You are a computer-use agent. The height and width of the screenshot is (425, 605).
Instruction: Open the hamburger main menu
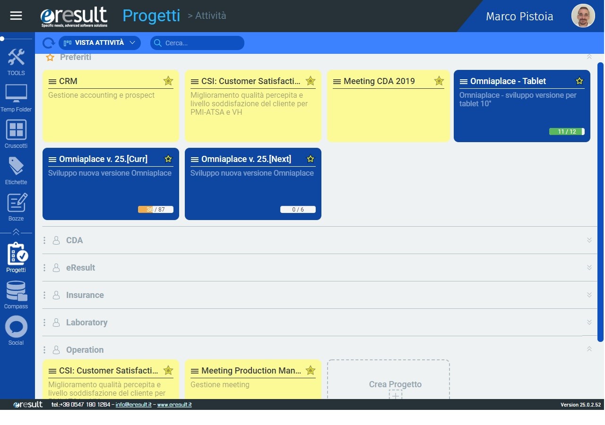click(x=16, y=16)
